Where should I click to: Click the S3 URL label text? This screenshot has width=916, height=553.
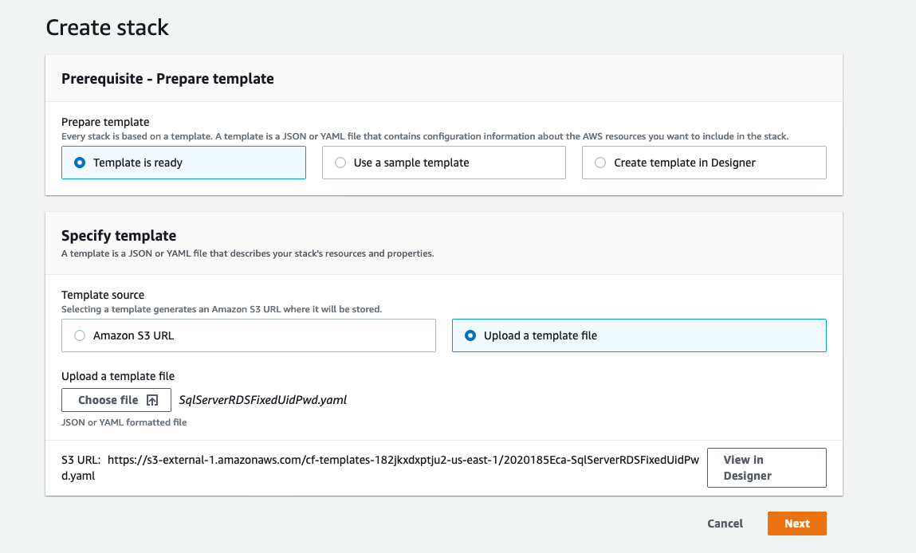(82, 458)
